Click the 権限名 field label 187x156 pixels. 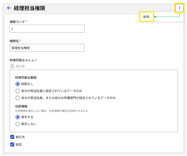click(14, 41)
